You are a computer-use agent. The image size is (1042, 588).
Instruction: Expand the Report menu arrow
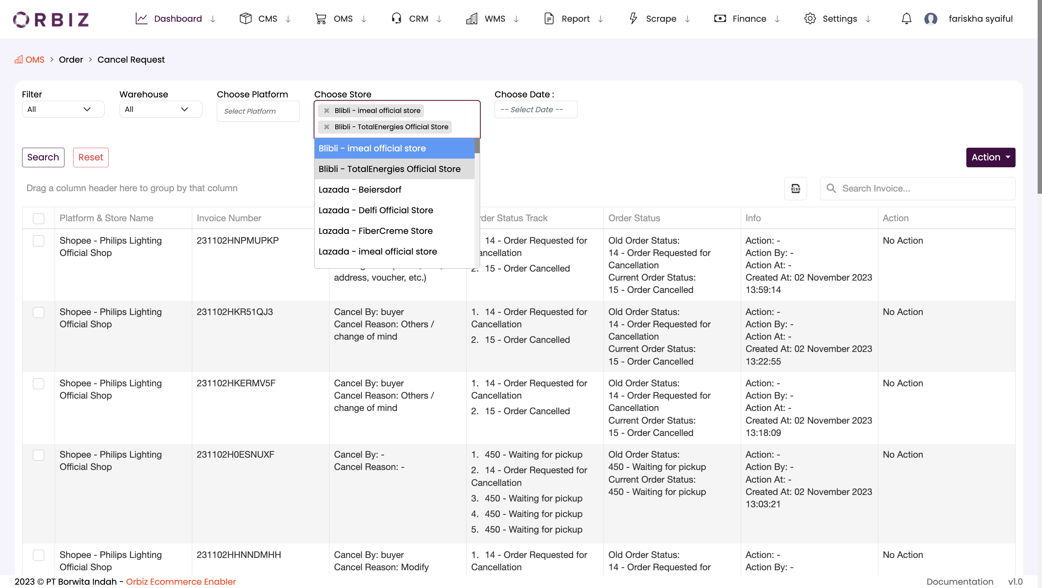coord(601,19)
